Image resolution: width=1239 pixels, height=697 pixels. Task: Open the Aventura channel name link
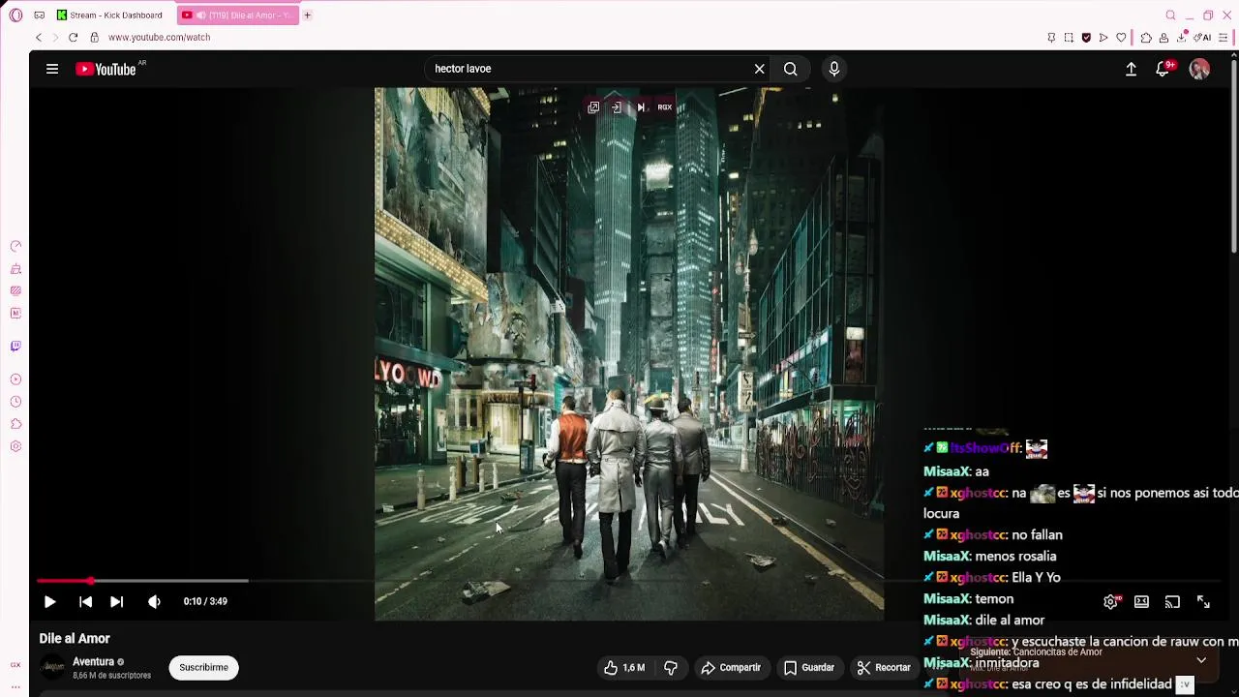tap(93, 661)
